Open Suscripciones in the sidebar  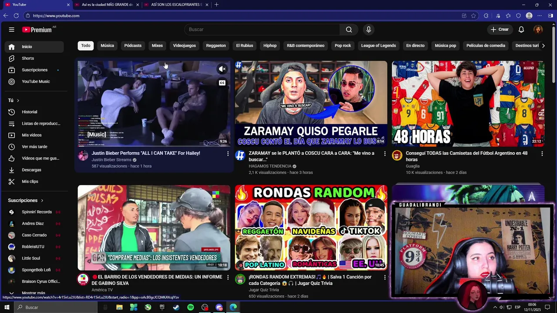(34, 70)
